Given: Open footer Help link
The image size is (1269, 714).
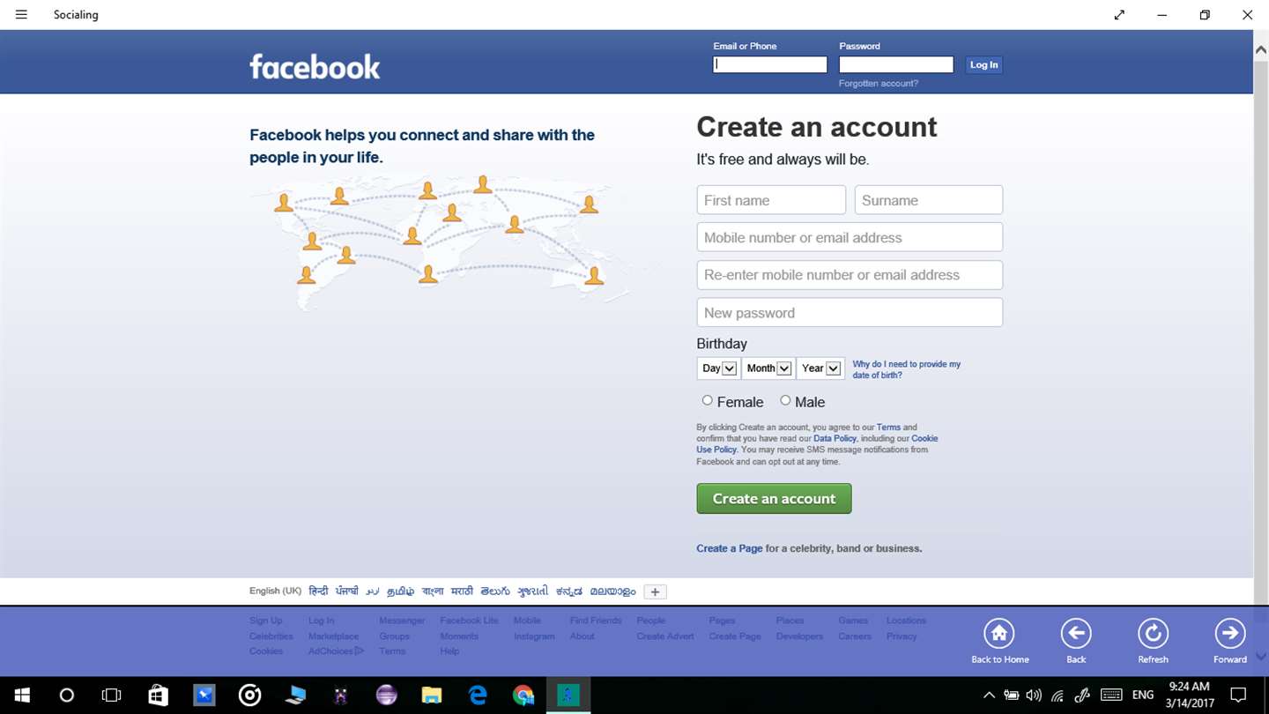Looking at the screenshot, I should [x=449, y=651].
